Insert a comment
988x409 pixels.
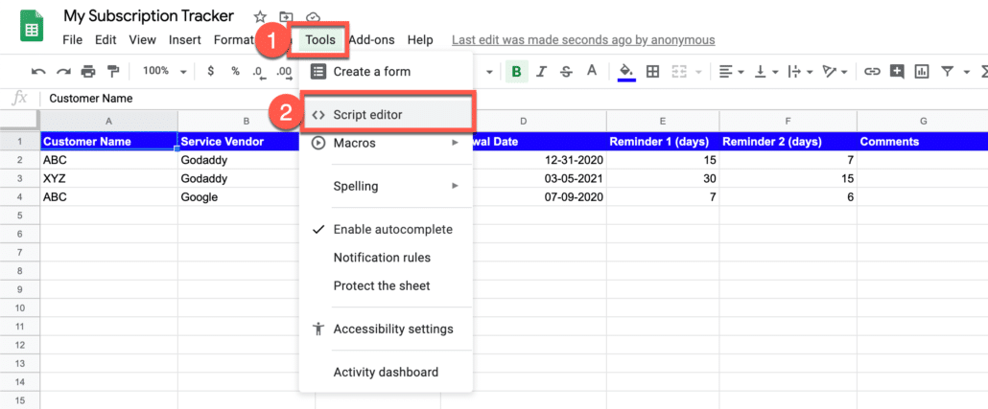coord(897,72)
